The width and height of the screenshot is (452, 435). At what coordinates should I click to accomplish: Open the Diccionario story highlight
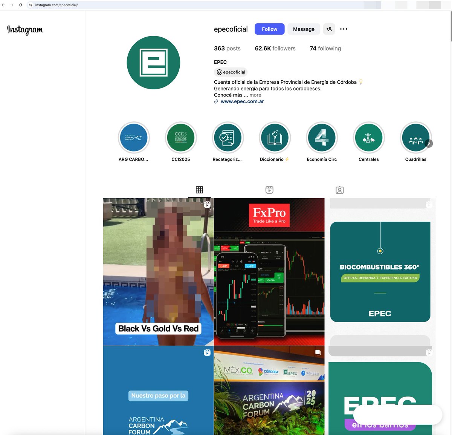pyautogui.click(x=275, y=138)
